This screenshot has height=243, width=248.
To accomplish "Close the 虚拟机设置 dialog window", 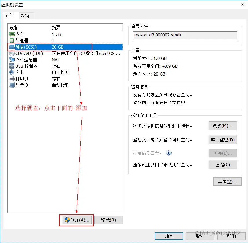I will (243, 5).
